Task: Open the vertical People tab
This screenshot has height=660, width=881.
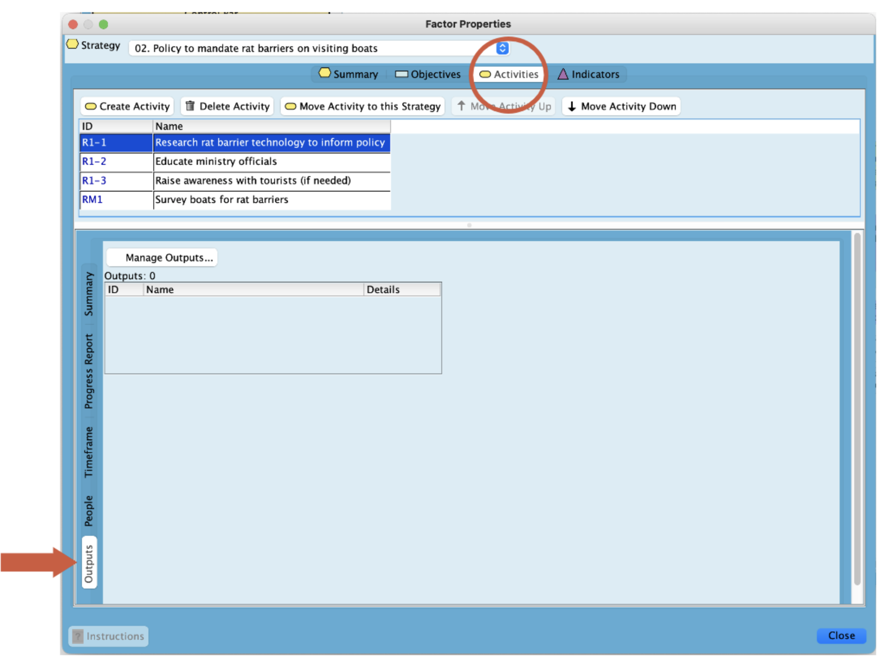Action: 88,511
